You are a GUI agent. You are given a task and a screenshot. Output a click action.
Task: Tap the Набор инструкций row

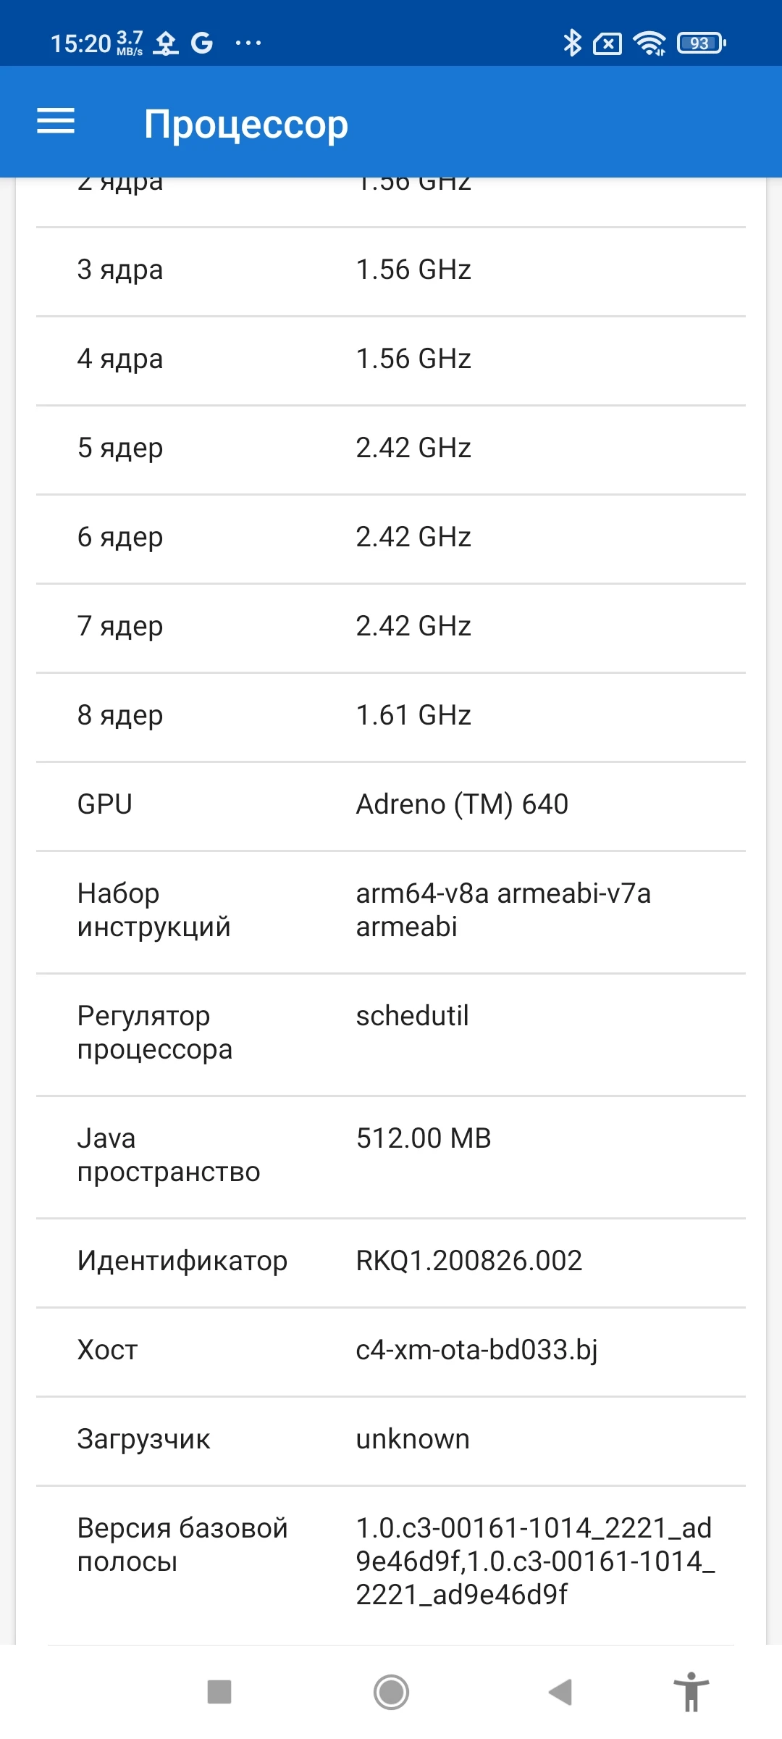coord(391,910)
